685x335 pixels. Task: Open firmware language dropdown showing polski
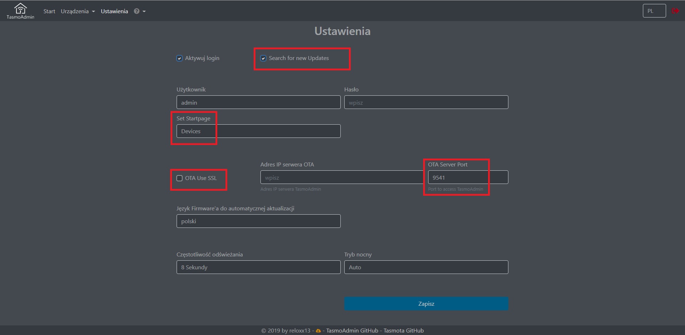(x=258, y=221)
